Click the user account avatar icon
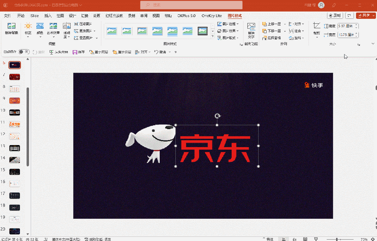The width and height of the screenshot is (377, 241). pyautogui.click(x=321, y=5)
